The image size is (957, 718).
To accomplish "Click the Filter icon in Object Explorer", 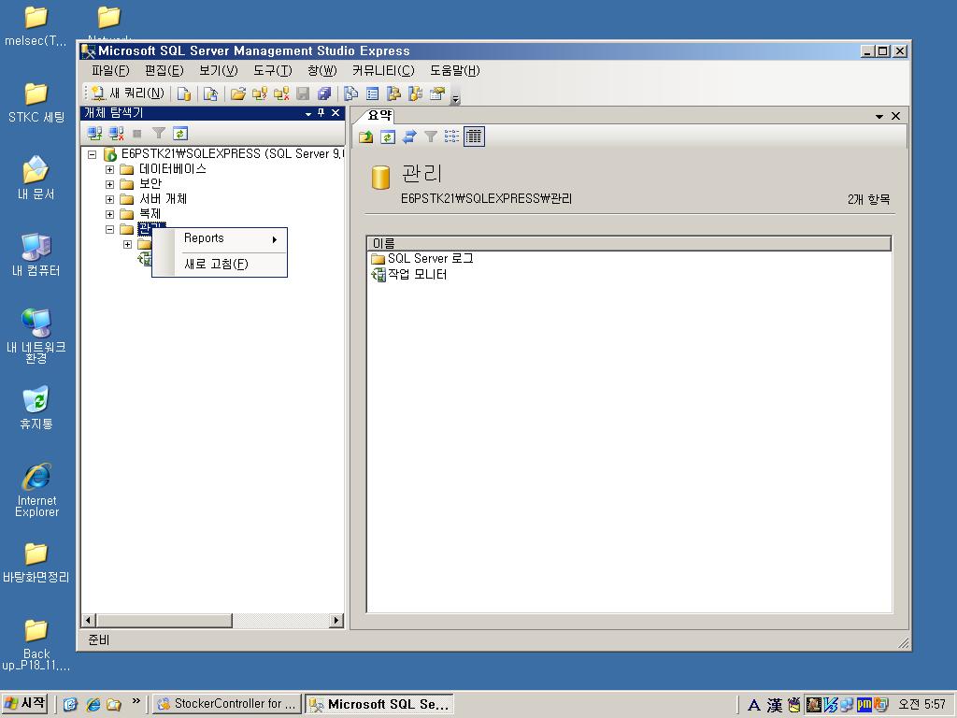I will pyautogui.click(x=159, y=133).
